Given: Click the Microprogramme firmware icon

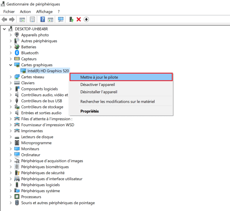Looking at the screenshot, I should coord(17,143).
